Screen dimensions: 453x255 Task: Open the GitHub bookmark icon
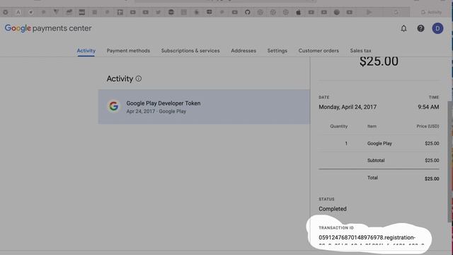[247, 12]
